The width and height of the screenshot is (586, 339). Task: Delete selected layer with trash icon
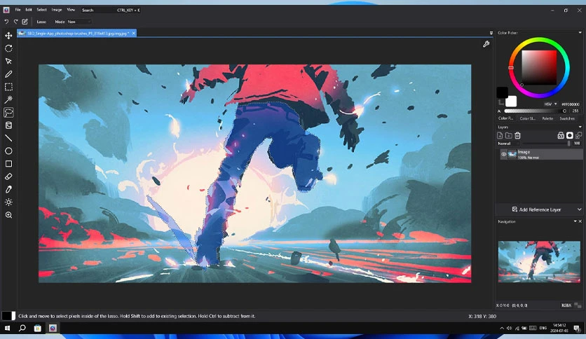517,135
